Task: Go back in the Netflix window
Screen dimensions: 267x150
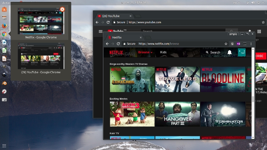Action: [x=107, y=44]
